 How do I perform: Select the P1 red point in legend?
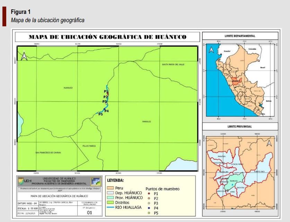click(x=149, y=194)
